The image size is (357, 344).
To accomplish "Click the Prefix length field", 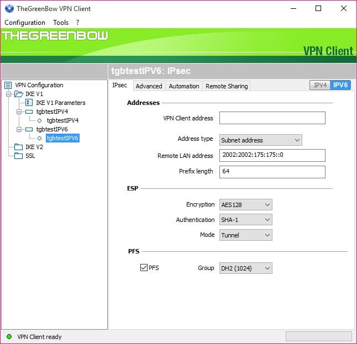I will (272, 172).
